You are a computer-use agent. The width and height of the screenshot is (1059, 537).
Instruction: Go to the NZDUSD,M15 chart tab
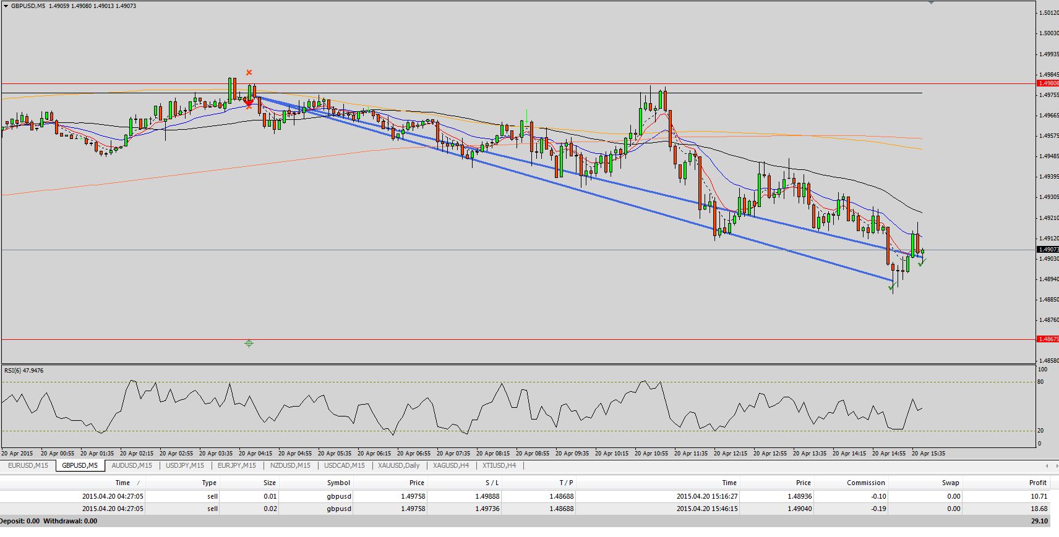coord(290,465)
